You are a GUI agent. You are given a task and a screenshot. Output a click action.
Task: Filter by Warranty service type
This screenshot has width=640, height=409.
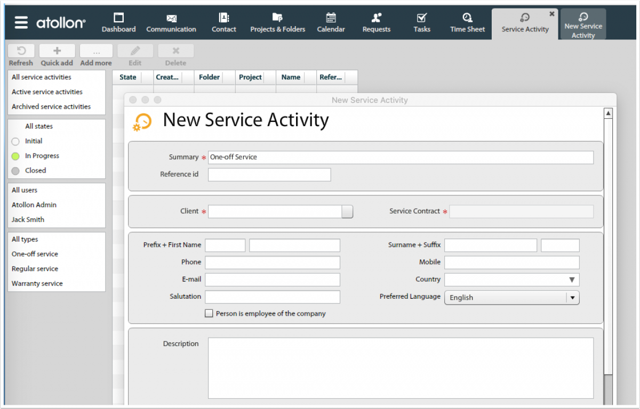click(x=37, y=284)
